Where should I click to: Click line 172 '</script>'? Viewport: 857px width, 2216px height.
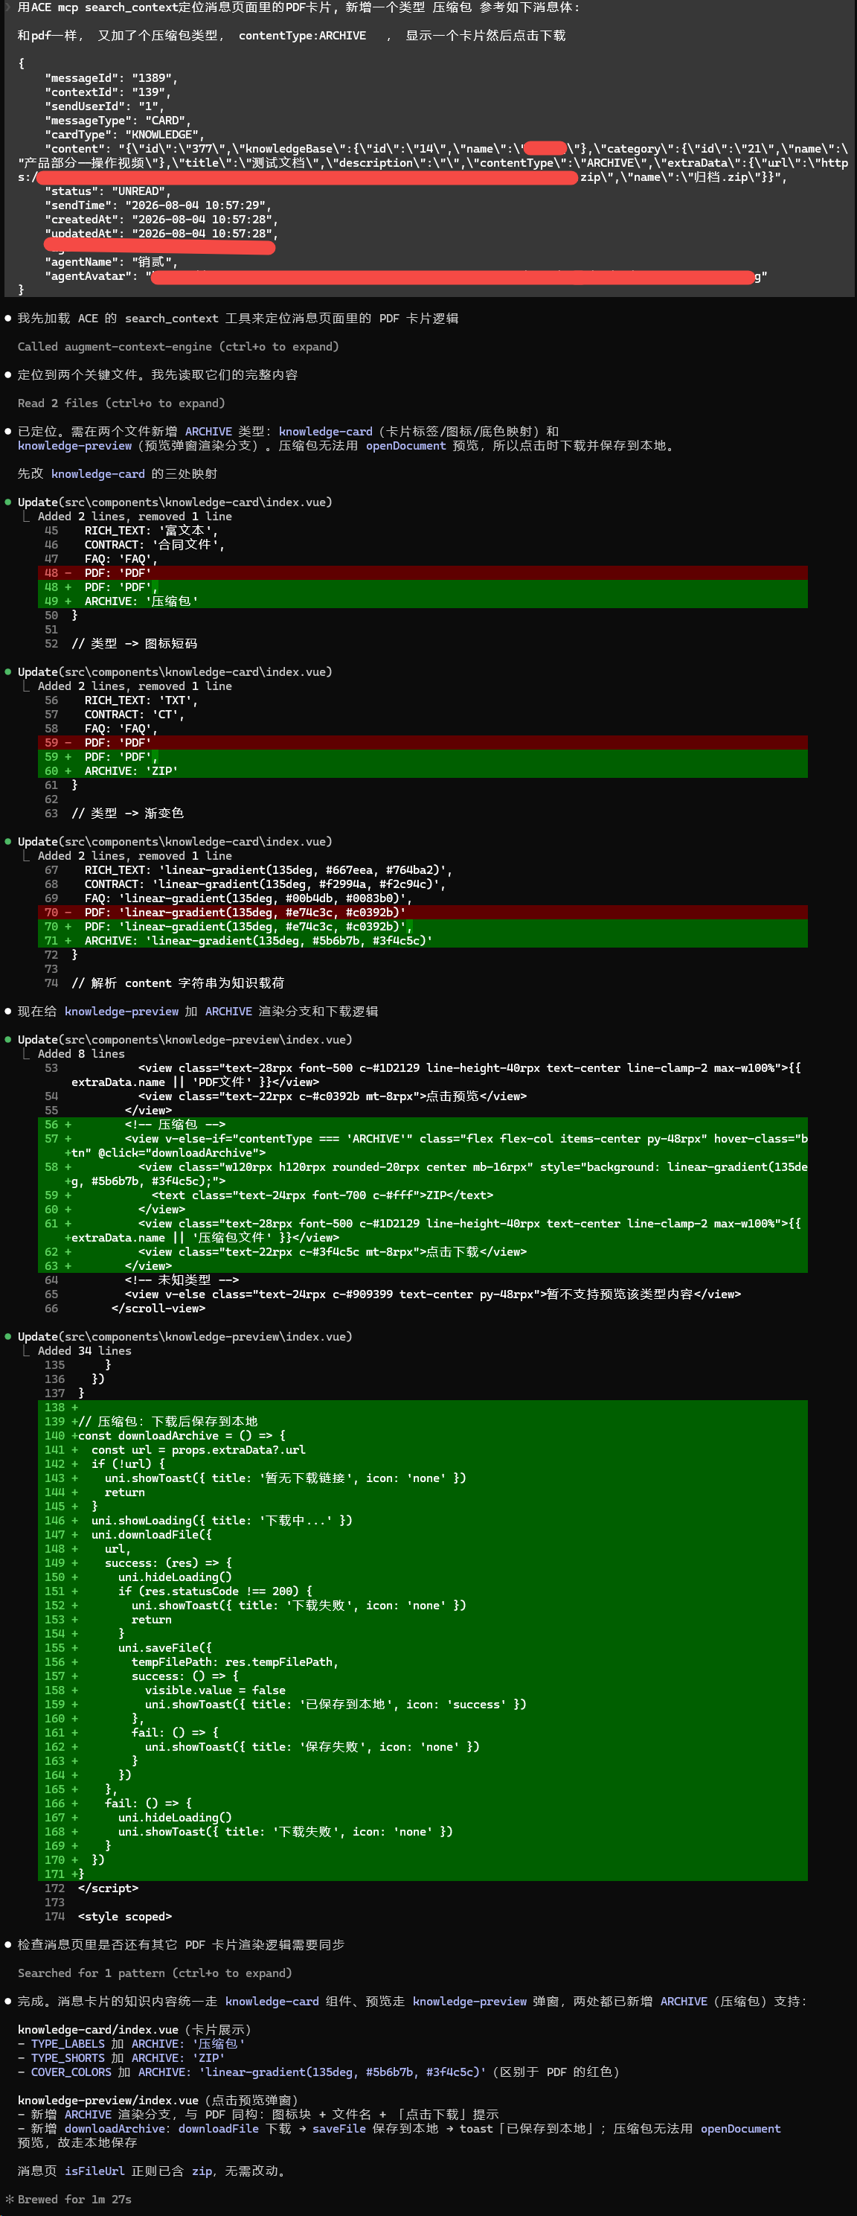click(109, 1888)
